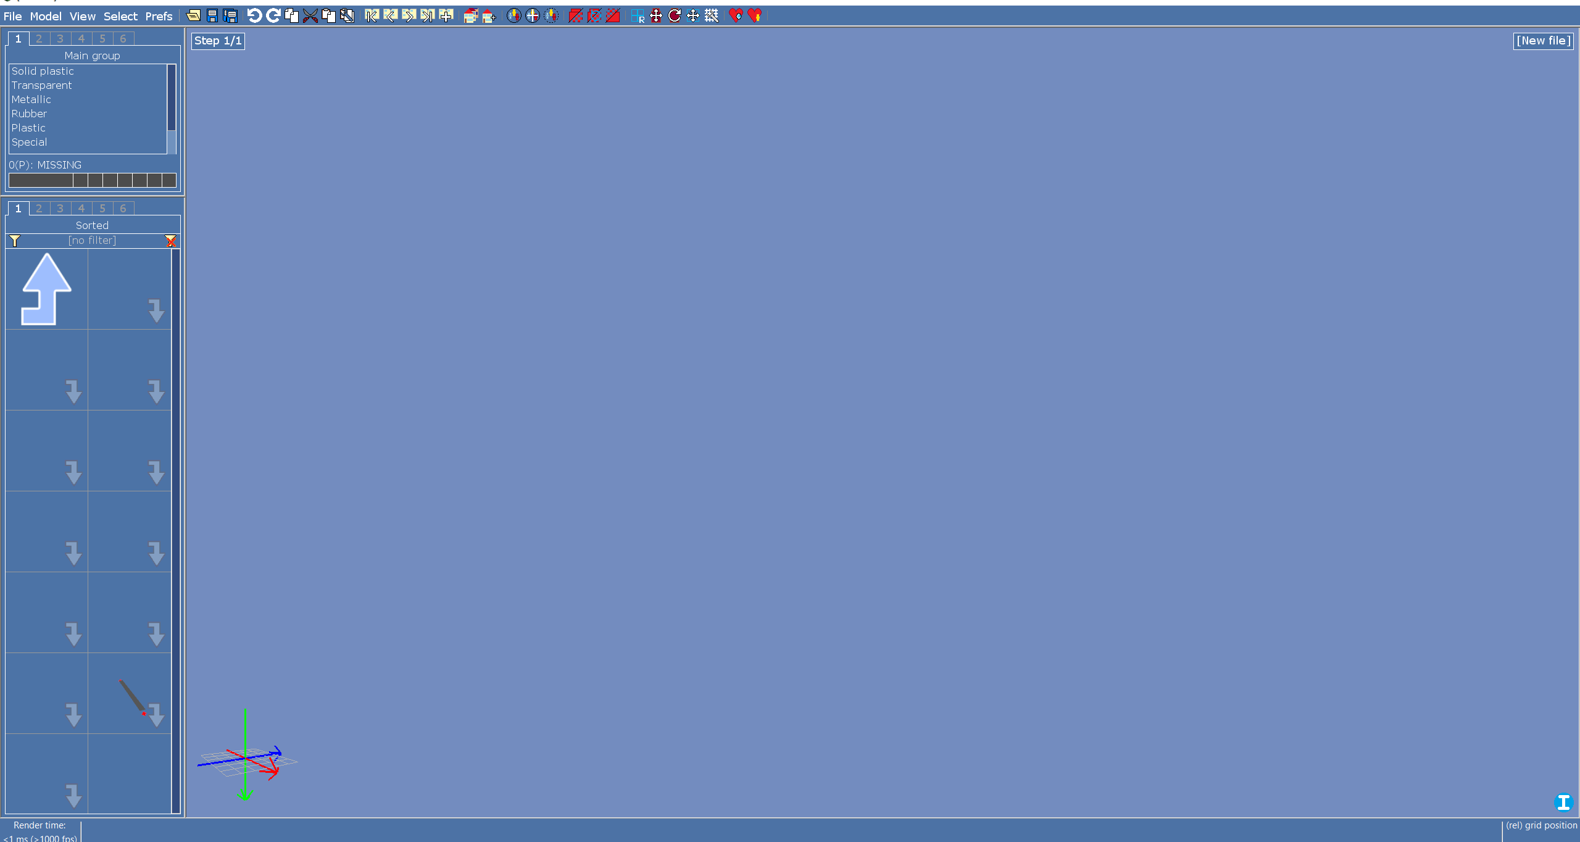The width and height of the screenshot is (1580, 842).
Task: Go to the first building step
Action: pos(372,16)
